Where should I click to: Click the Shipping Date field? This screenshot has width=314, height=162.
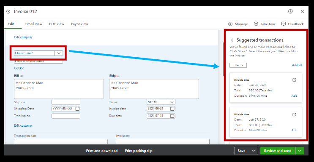coord(66,109)
